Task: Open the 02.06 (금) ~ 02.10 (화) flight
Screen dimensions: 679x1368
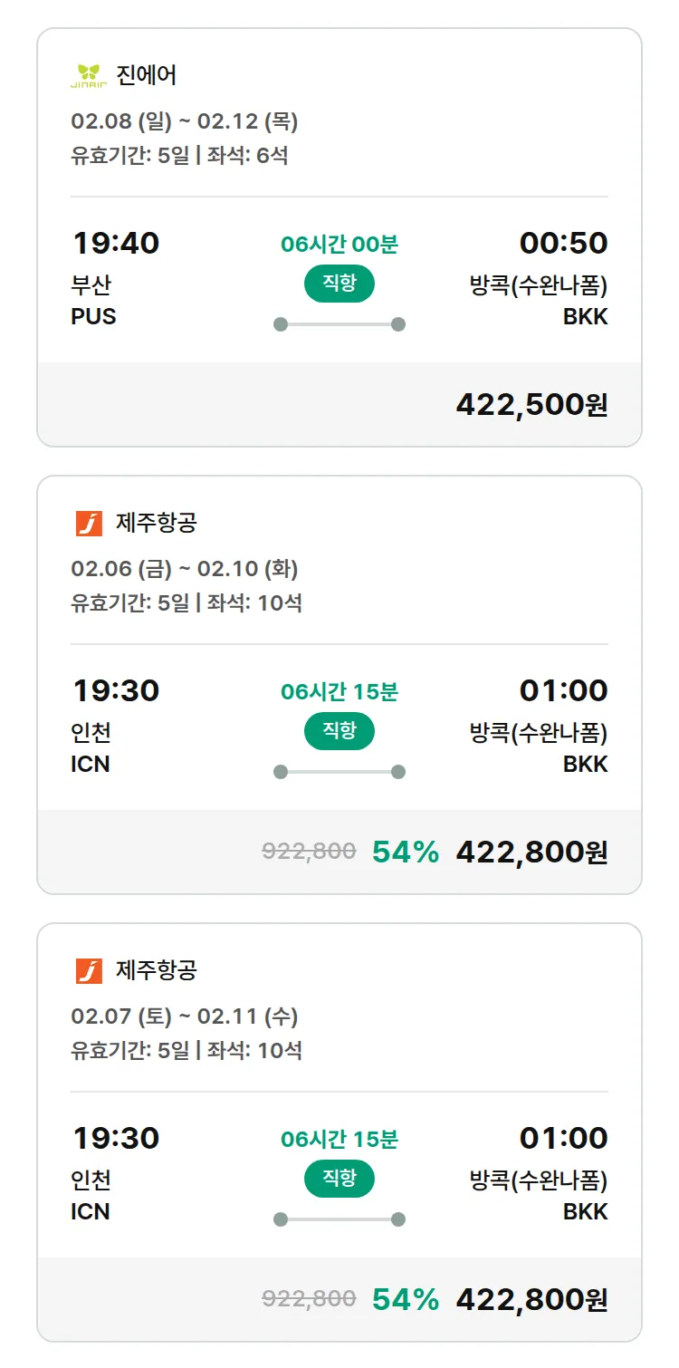Action: (185, 569)
